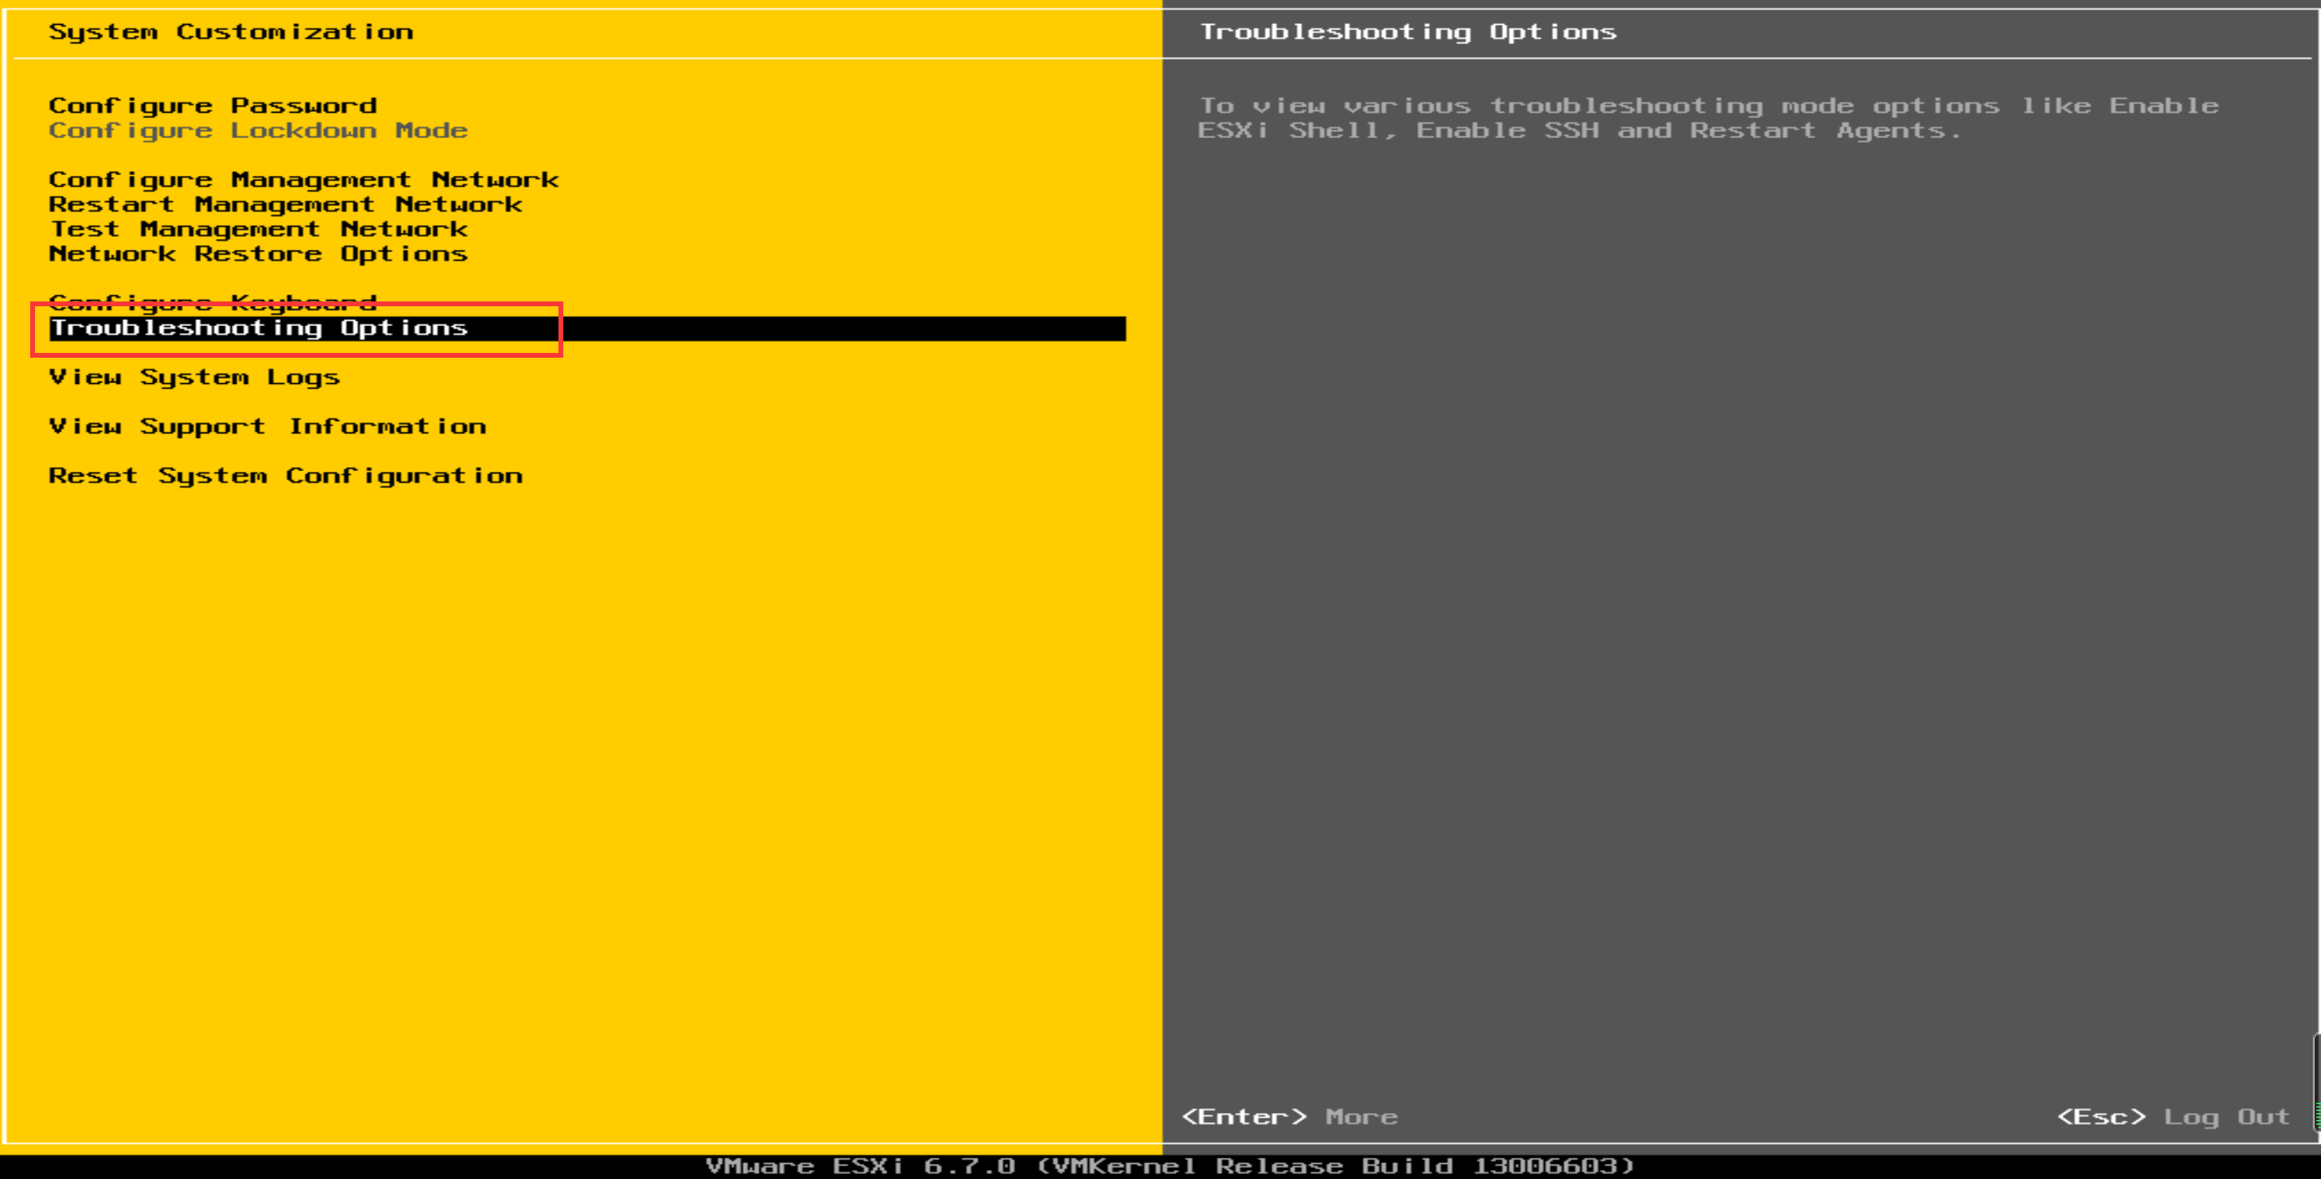Choose Restart Management Network
This screenshot has height=1179, width=2321.
point(286,205)
